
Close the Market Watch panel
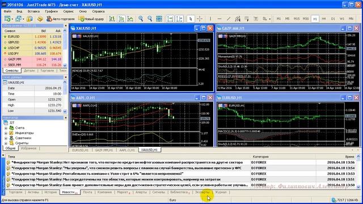66,25
